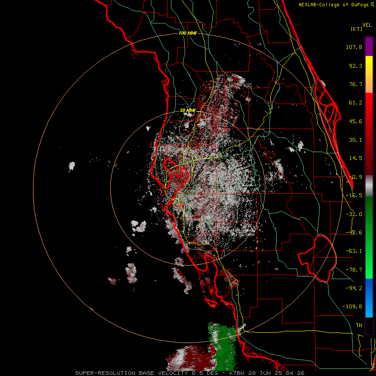Click the [KT] units label
Viewport: 376px width, 376px height.
(x=356, y=29)
